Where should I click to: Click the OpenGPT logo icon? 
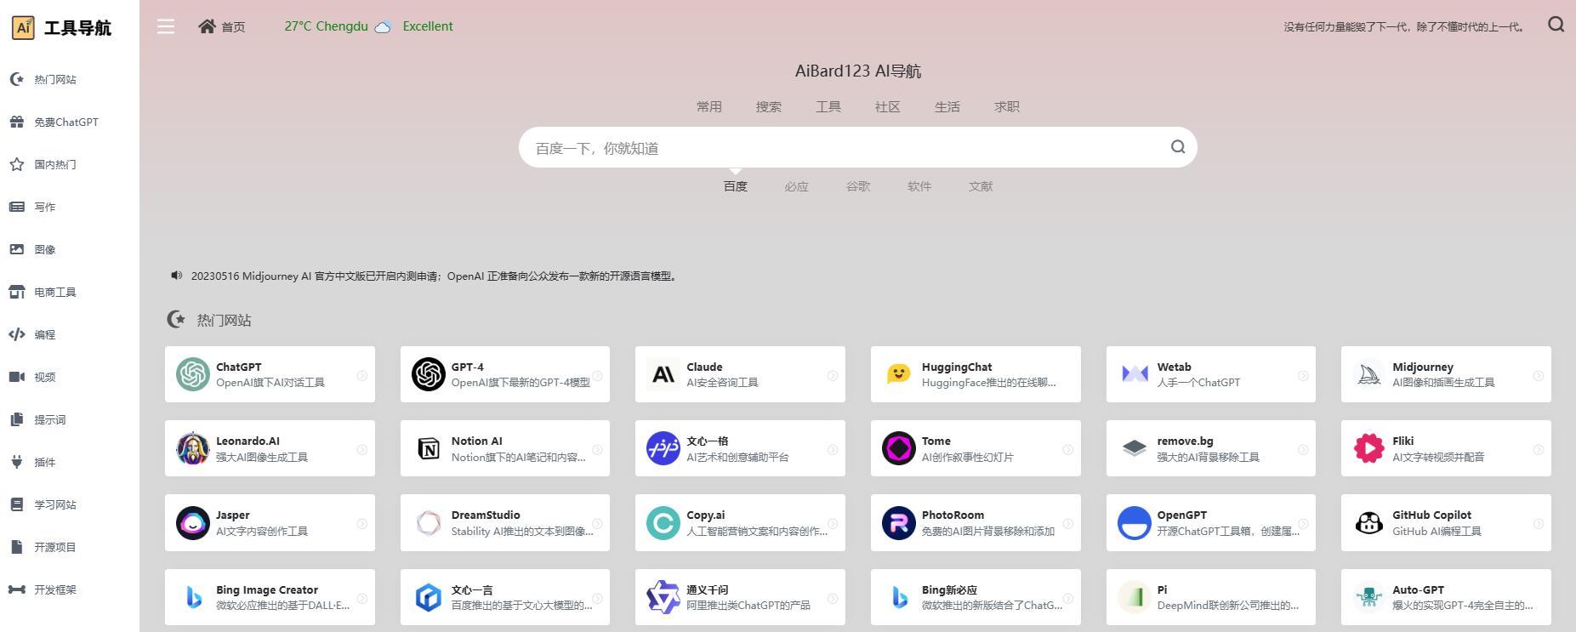coord(1135,523)
